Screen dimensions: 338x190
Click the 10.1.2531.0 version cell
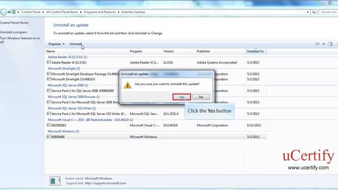click(171, 114)
